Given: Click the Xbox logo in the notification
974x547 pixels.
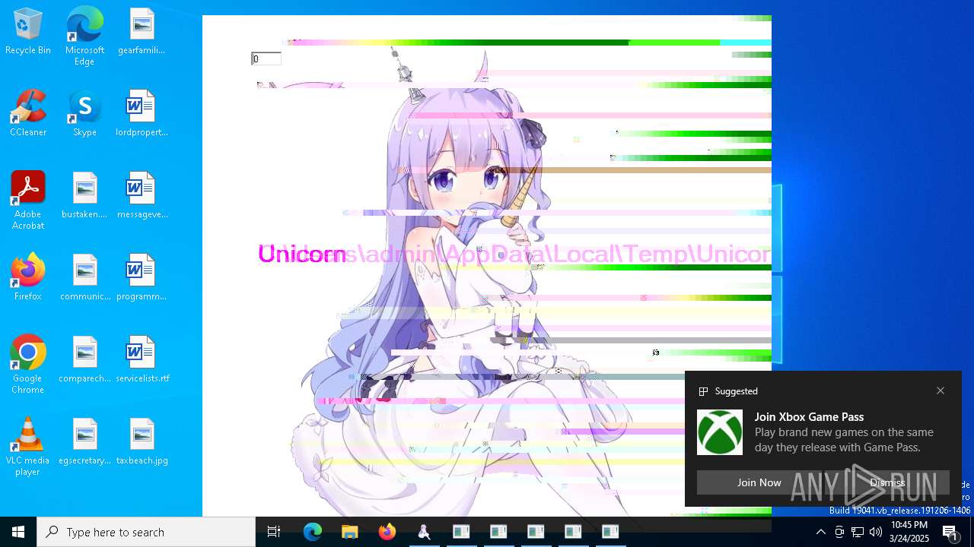Looking at the screenshot, I should pyautogui.click(x=720, y=432).
